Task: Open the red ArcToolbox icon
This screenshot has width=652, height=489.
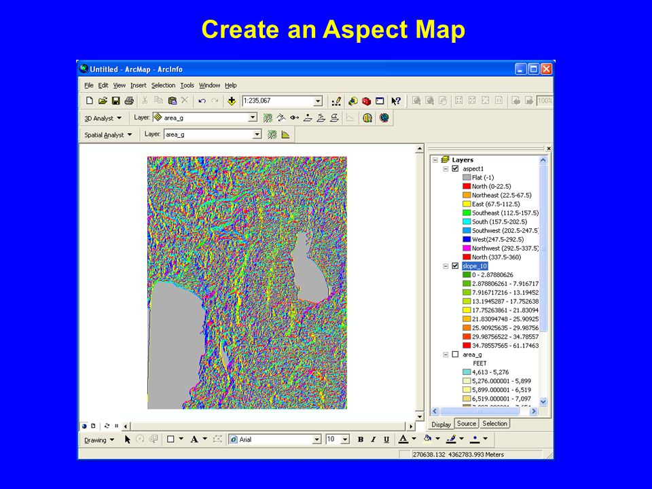Action: point(366,101)
